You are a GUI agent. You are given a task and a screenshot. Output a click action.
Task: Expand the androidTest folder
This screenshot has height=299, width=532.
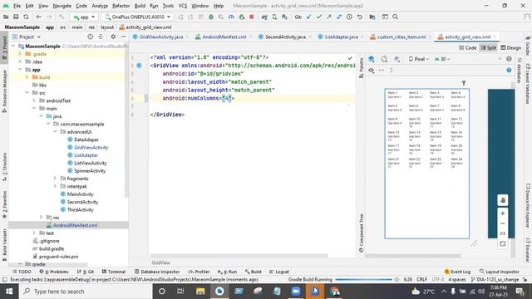tap(34, 100)
